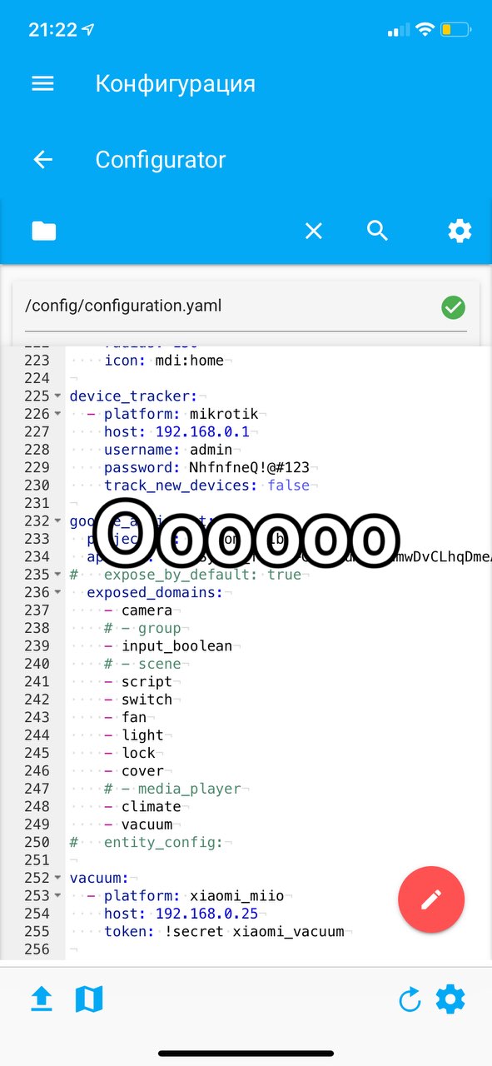
Task: Toggle the fold arrow on line 235
Action: tap(57, 575)
